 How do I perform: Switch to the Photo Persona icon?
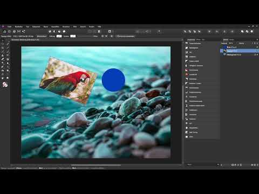(4, 31)
